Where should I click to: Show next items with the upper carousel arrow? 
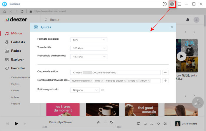(x=194, y=32)
